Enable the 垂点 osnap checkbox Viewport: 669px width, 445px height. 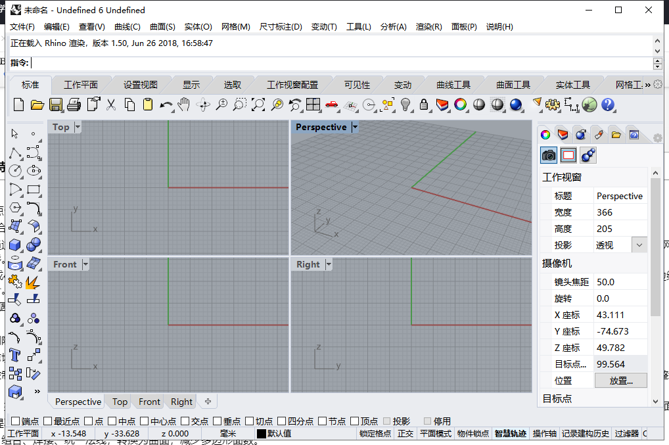tap(217, 421)
